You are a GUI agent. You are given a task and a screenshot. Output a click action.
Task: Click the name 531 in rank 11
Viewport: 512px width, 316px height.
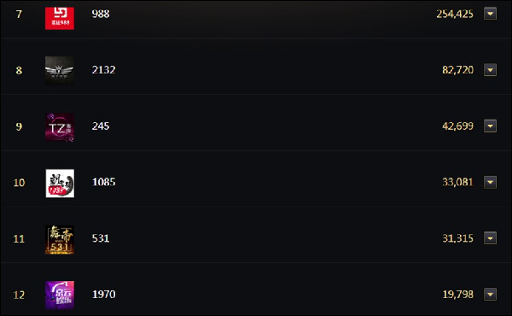pyautogui.click(x=101, y=238)
